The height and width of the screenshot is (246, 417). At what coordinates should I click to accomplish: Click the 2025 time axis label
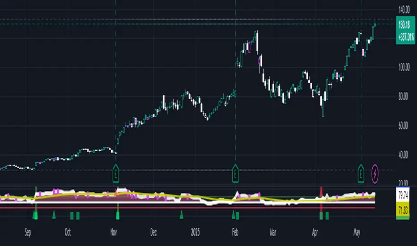pos(195,233)
